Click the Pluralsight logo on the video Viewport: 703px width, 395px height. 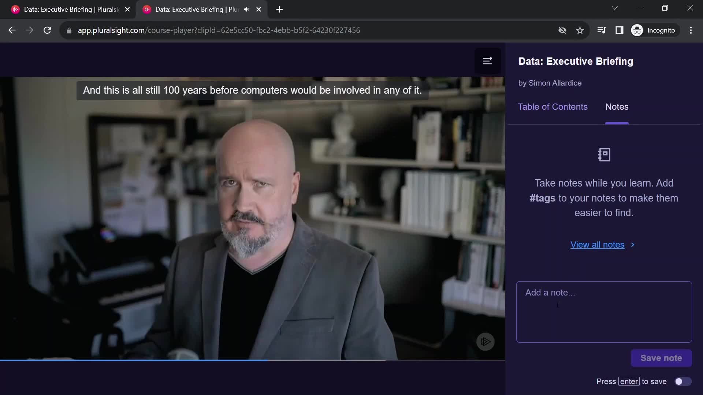[x=486, y=342]
